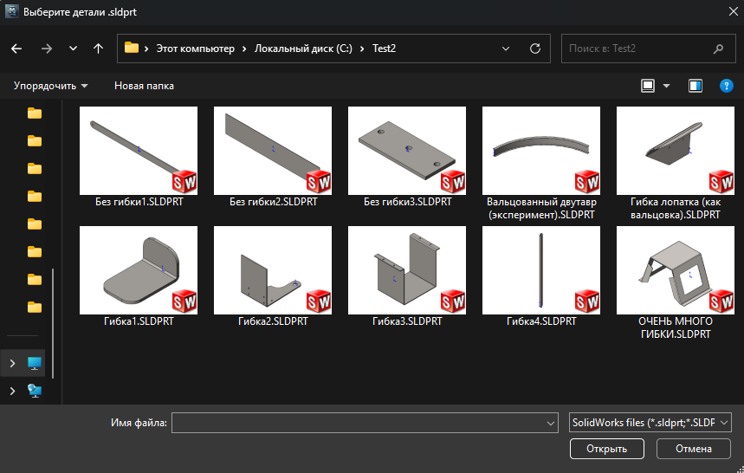Expand the address bar history dropdown
This screenshot has height=473, width=744.
506,49
